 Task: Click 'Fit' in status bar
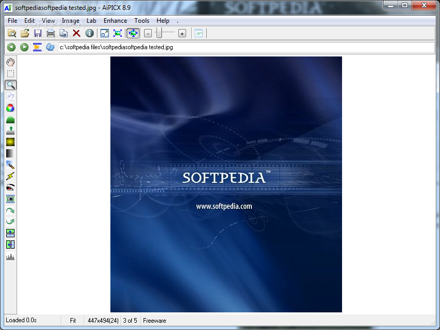73,321
